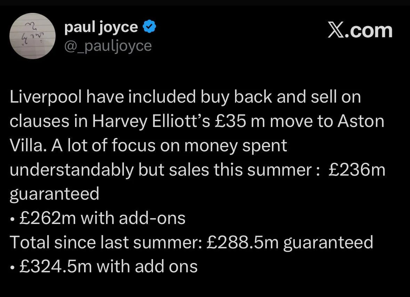The width and height of the screenshot is (410, 297).
Task: Open paul joyce's profile picture
Action: pos(32,36)
